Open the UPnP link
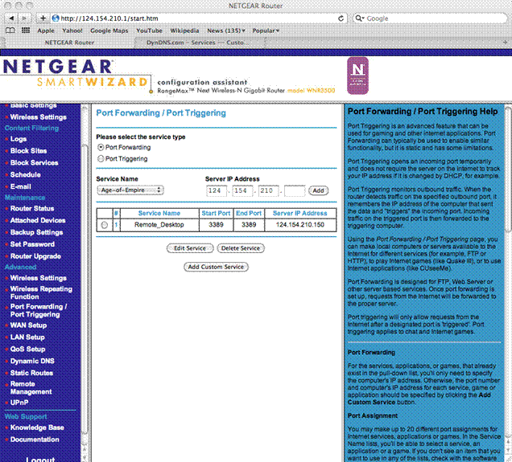This screenshot has width=512, height=462. tap(19, 403)
